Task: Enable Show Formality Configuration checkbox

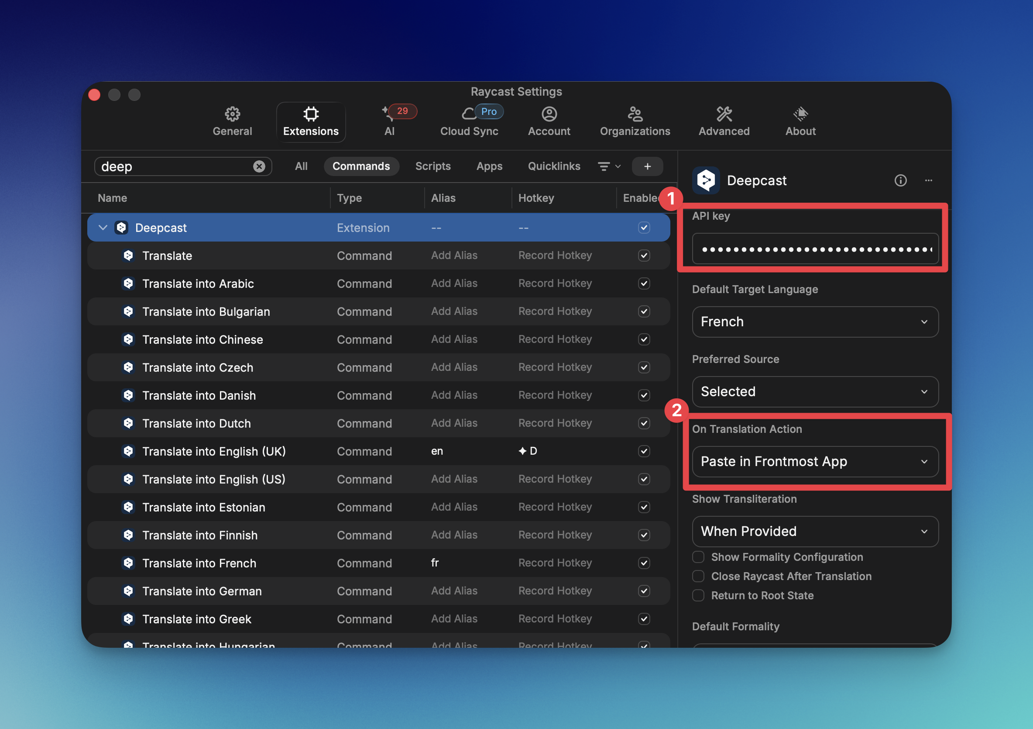Action: 698,557
